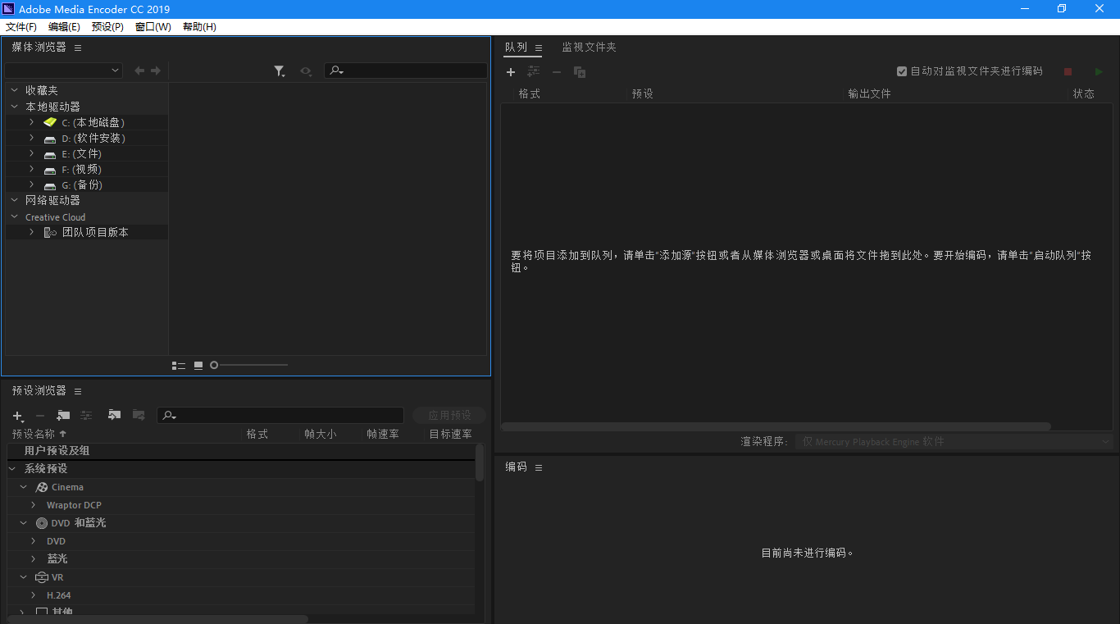The width and height of the screenshot is (1120, 624).
Task: Click the create new preset plus icon
Action: pyautogui.click(x=18, y=416)
